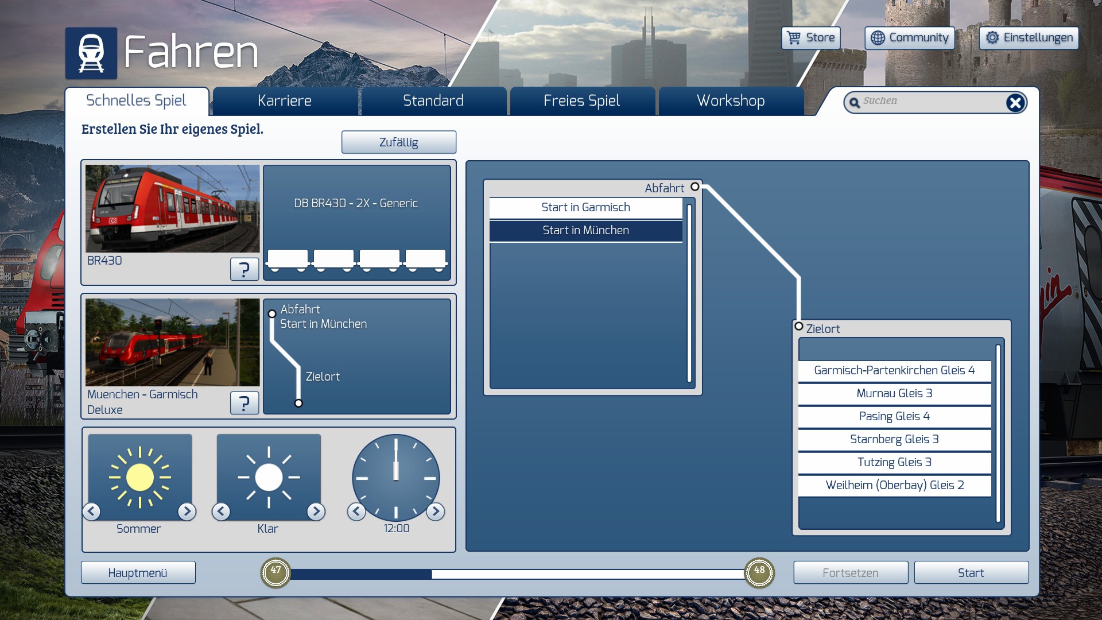This screenshot has width=1102, height=620.
Task: Focus the Suchen search field
Action: 930,102
